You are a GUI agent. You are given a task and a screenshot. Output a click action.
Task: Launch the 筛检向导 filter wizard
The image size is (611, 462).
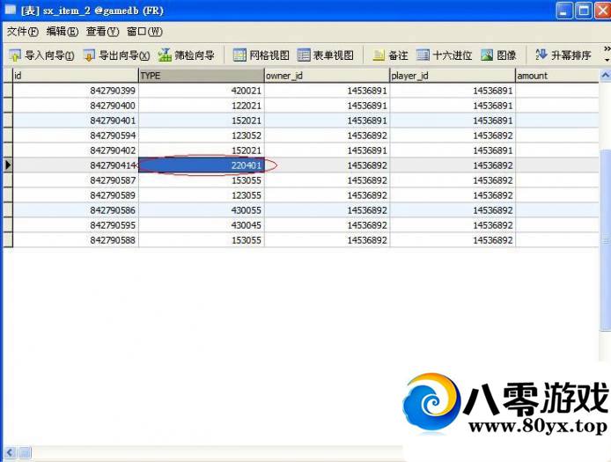(186, 55)
